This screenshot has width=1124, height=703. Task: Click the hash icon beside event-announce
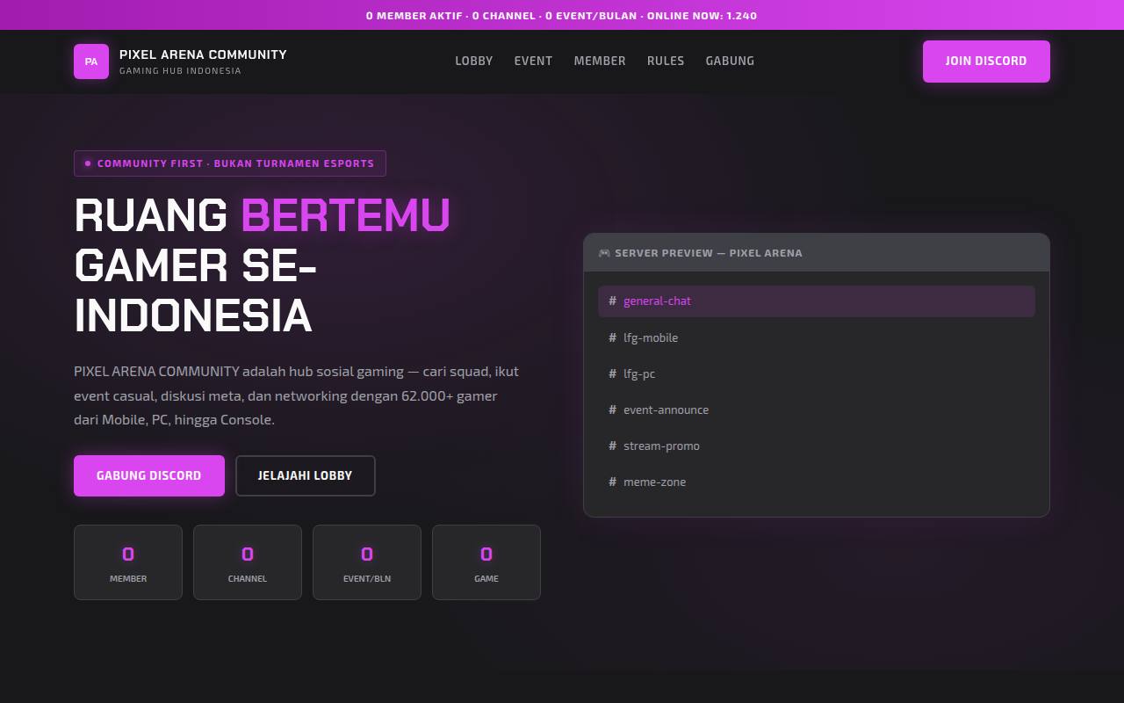click(x=613, y=409)
